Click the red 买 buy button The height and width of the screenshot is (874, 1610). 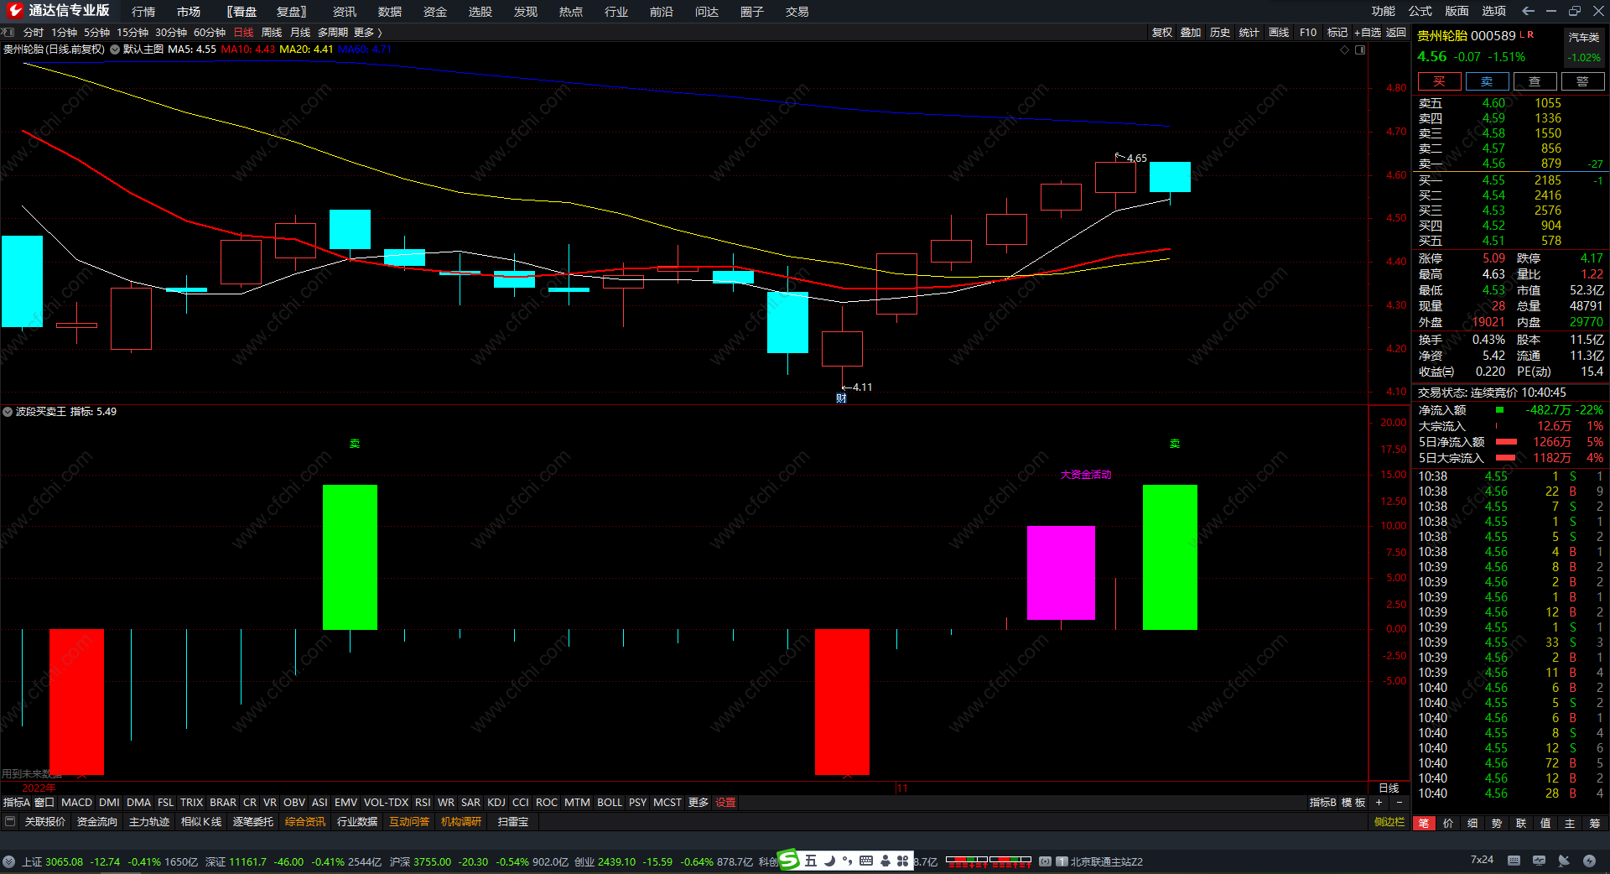[1440, 81]
